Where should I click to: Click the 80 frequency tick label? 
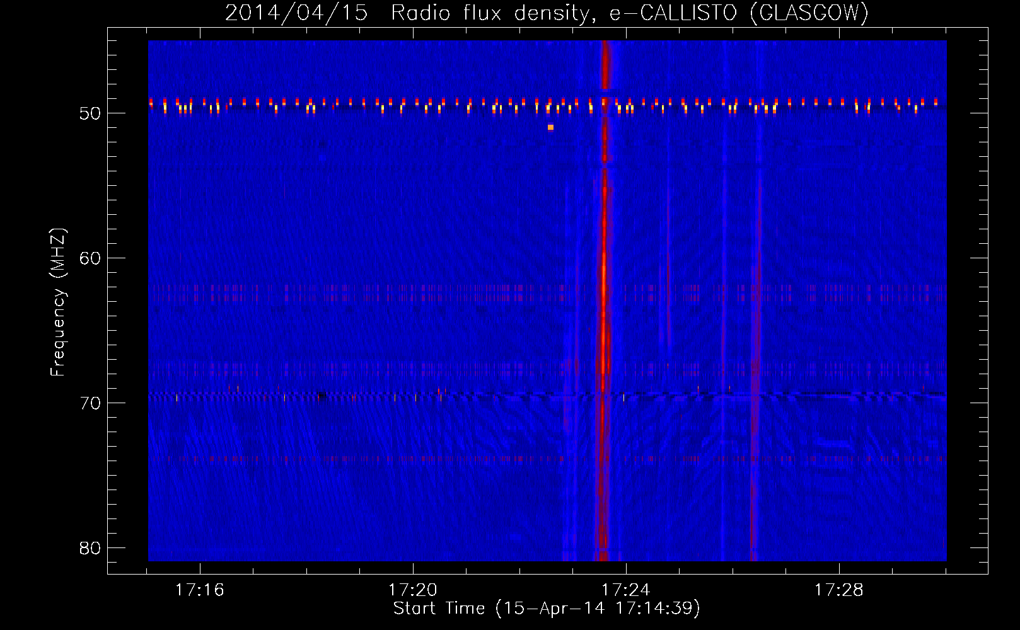90,548
